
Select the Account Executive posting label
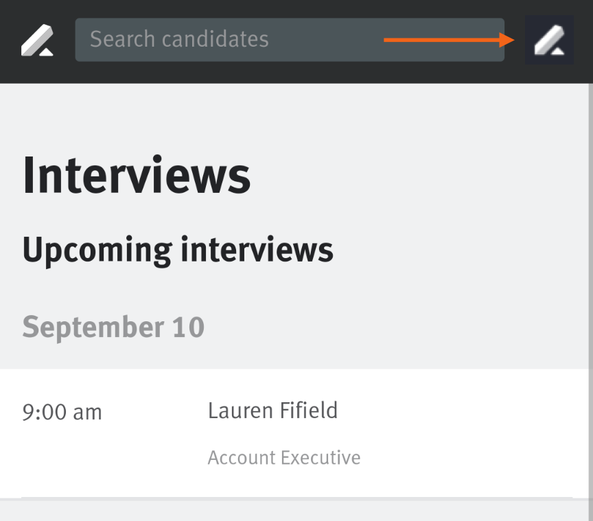284,458
